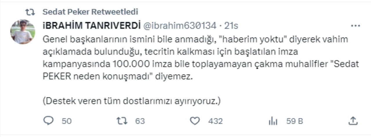The image size is (371, 137).
Task: Open the three-dot more options menu
Action: click(x=355, y=26)
